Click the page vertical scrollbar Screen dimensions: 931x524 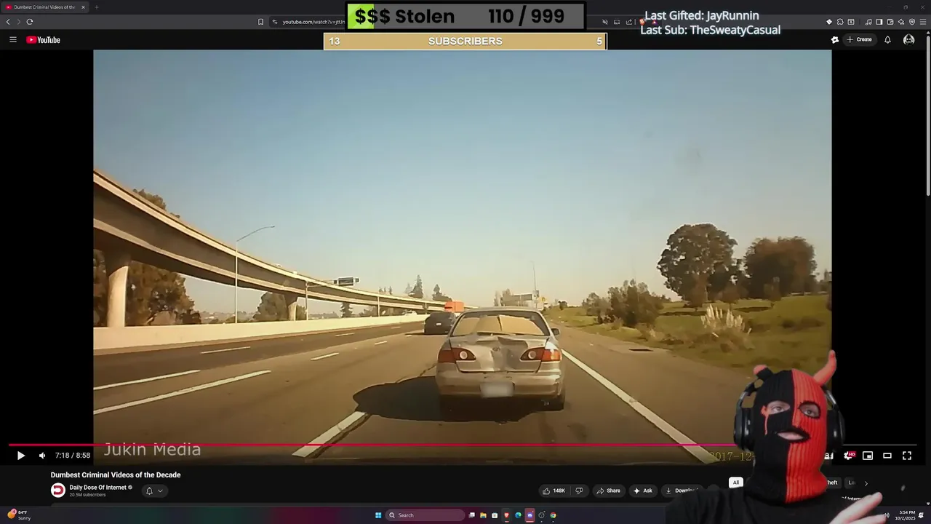(927, 116)
